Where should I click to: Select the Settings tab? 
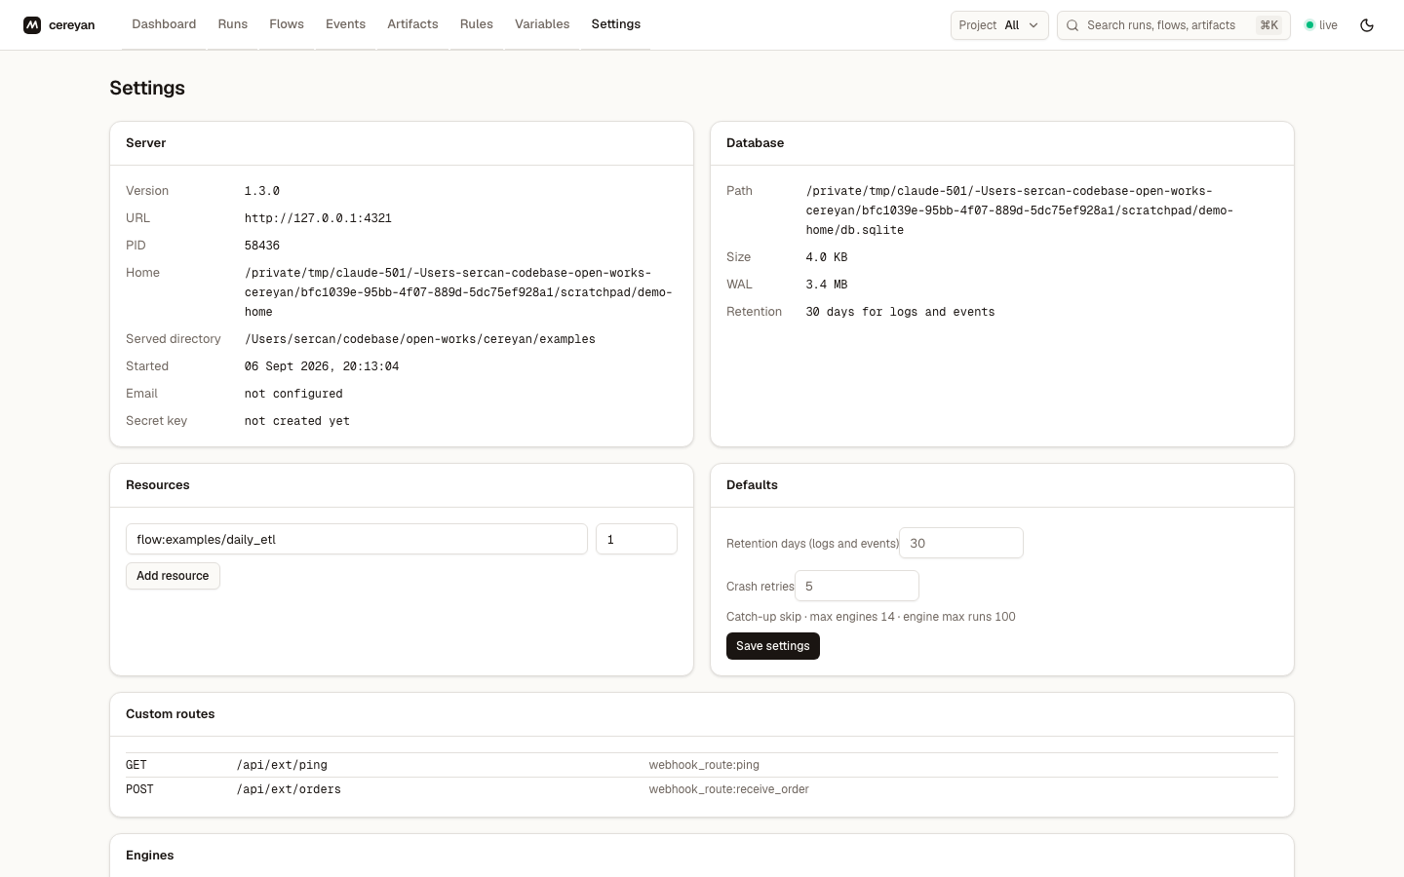(x=616, y=24)
